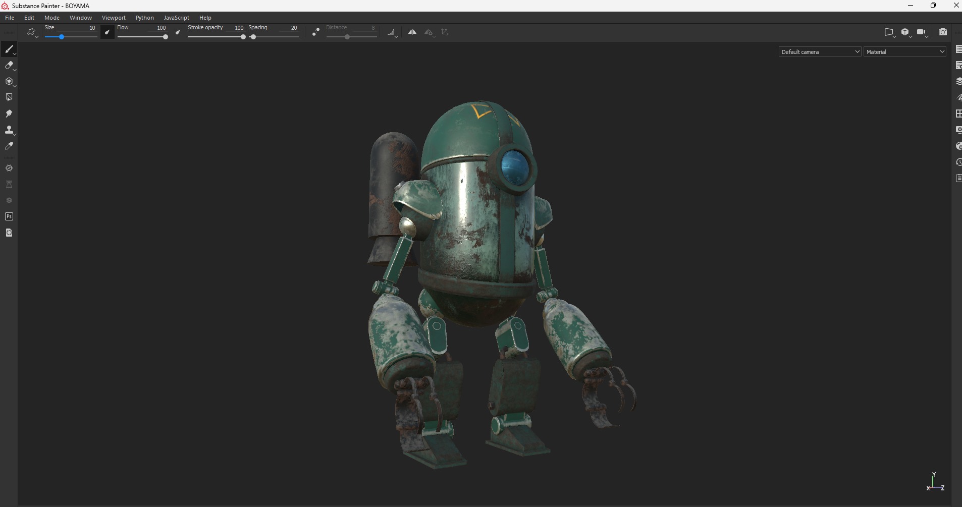This screenshot has height=507, width=962.
Task: Open the File menu
Action: (x=10, y=18)
